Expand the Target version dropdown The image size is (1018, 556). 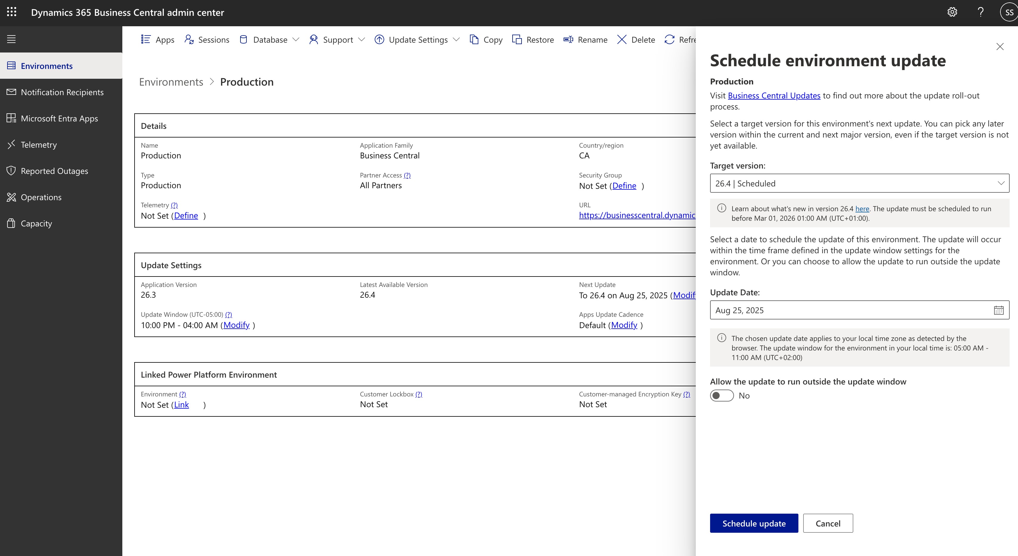(1001, 183)
